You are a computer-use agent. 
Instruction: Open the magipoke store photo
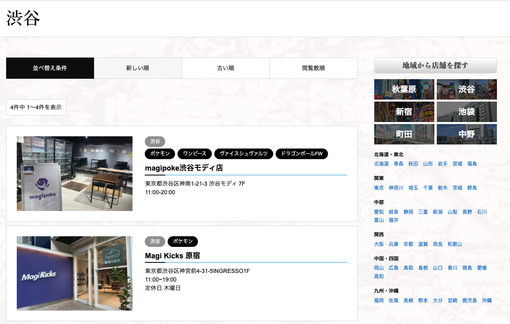[x=74, y=173]
